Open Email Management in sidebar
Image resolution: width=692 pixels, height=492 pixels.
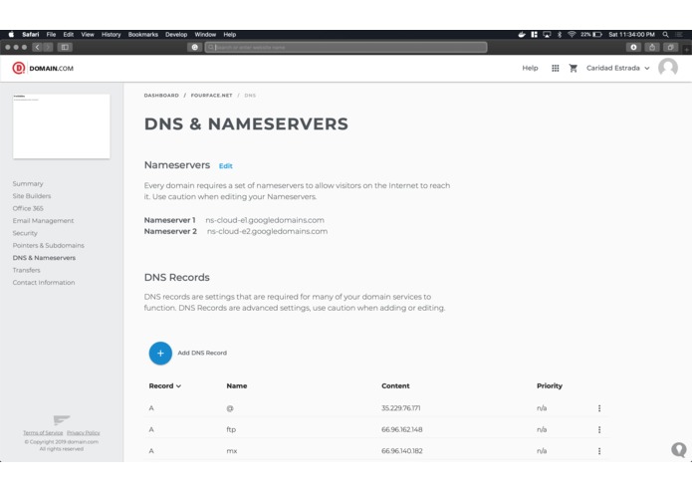click(x=43, y=221)
